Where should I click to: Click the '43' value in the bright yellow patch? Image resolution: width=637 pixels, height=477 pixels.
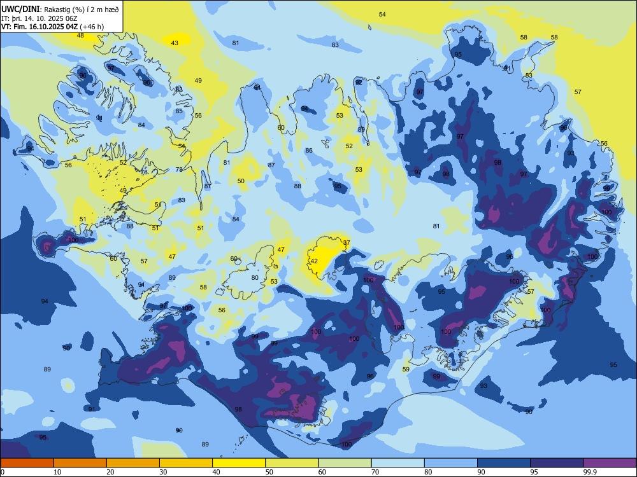[175, 43]
